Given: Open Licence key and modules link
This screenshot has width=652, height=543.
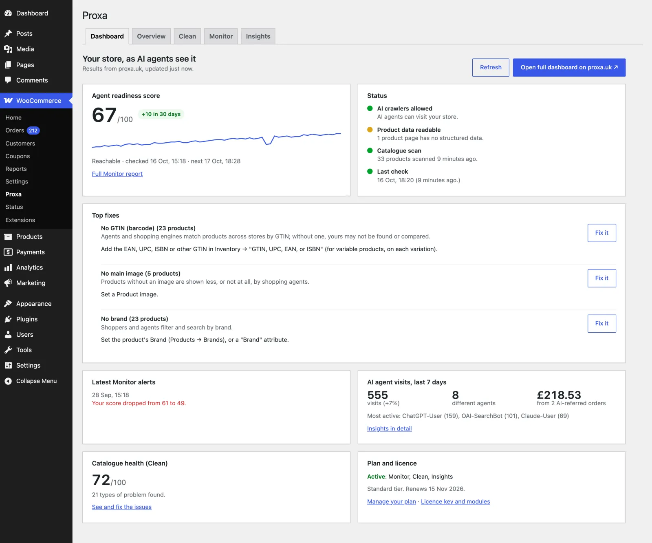Looking at the screenshot, I should click(x=456, y=501).
